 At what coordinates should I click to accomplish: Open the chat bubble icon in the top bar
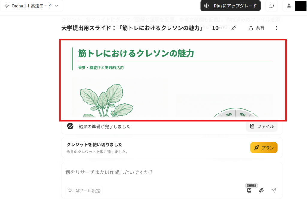(x=272, y=6)
